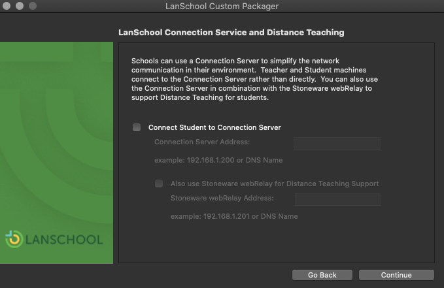Image resolution: width=444 pixels, height=288 pixels.
Task: Click the zoom window button
Action: point(33,6)
